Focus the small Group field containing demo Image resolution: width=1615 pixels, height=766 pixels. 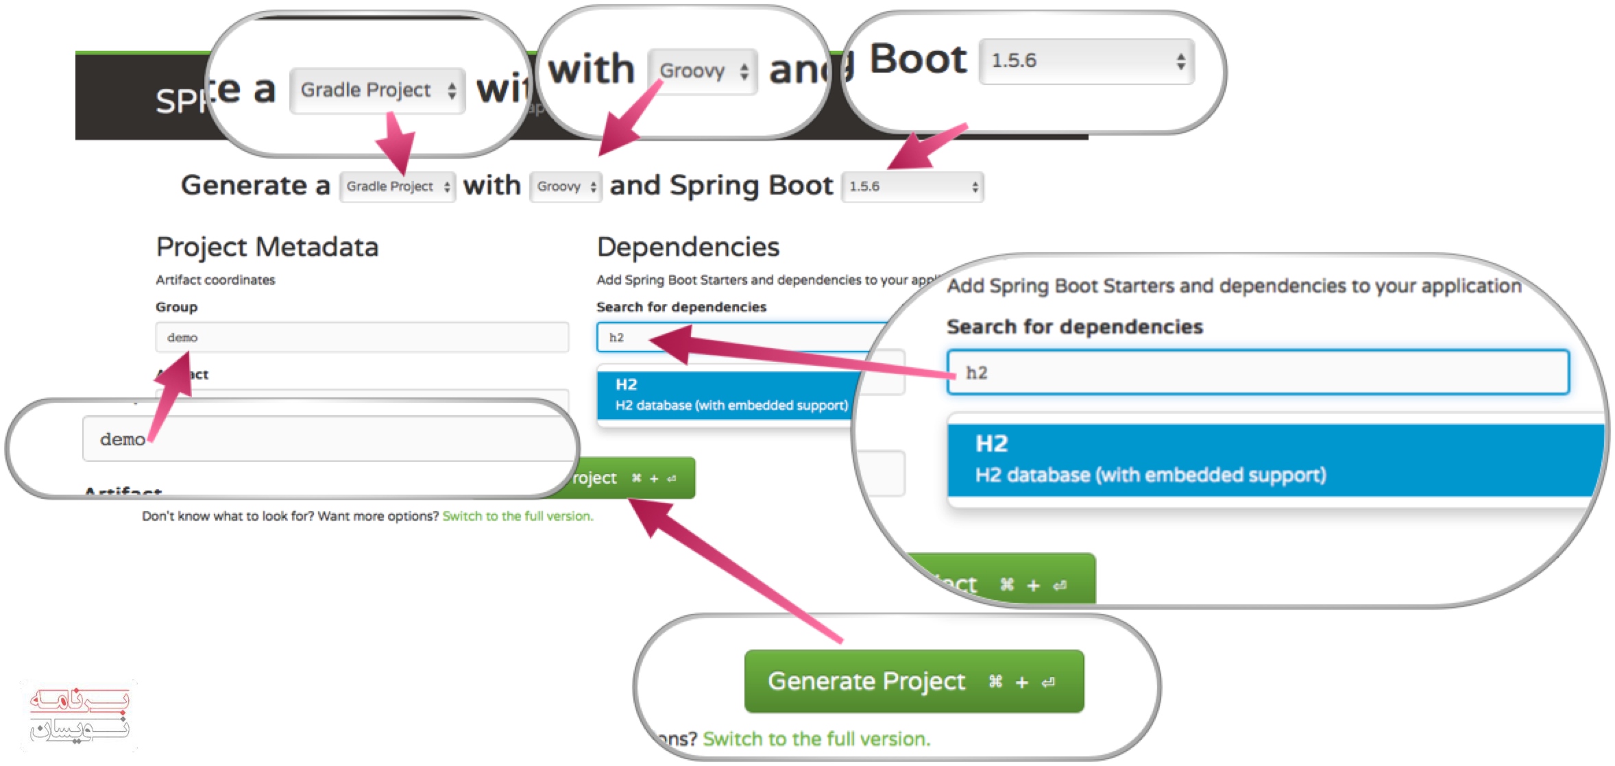click(362, 337)
